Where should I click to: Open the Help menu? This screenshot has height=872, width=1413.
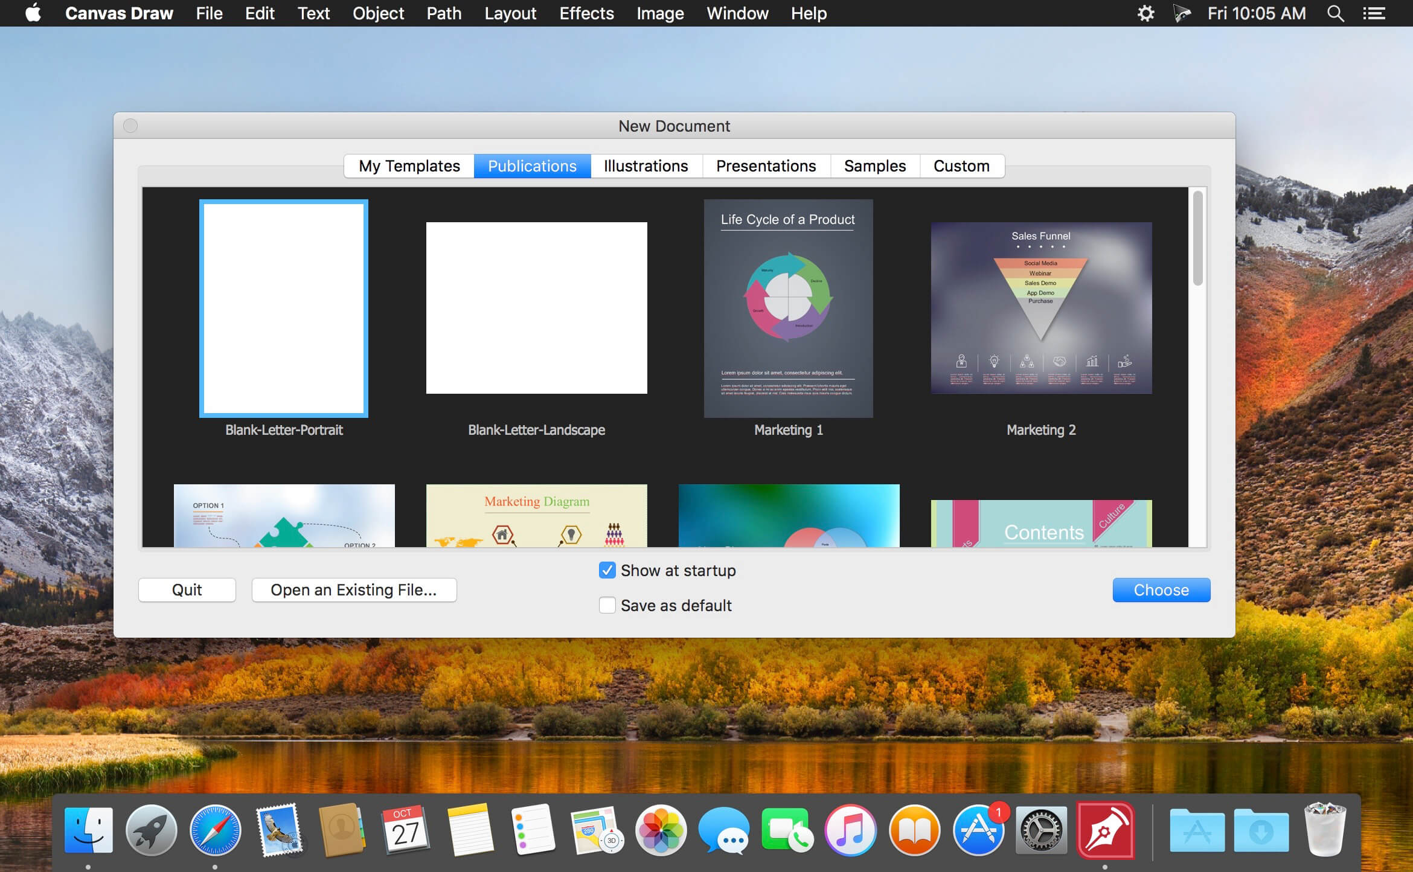809,13
